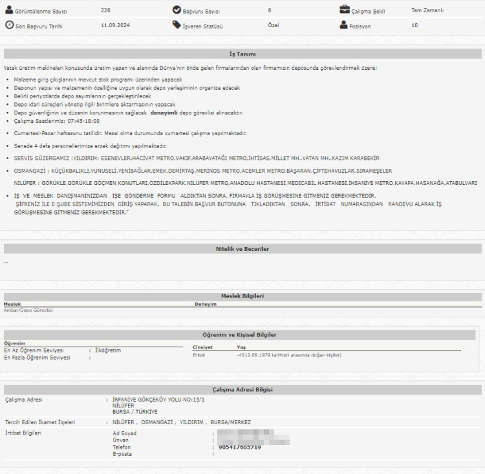Click the Tam Zamanlı work type value
This screenshot has height=474, width=485.
tap(427, 11)
